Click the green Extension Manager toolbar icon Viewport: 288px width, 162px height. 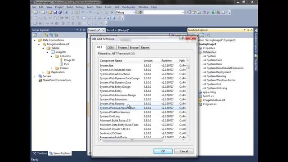pos(213,12)
